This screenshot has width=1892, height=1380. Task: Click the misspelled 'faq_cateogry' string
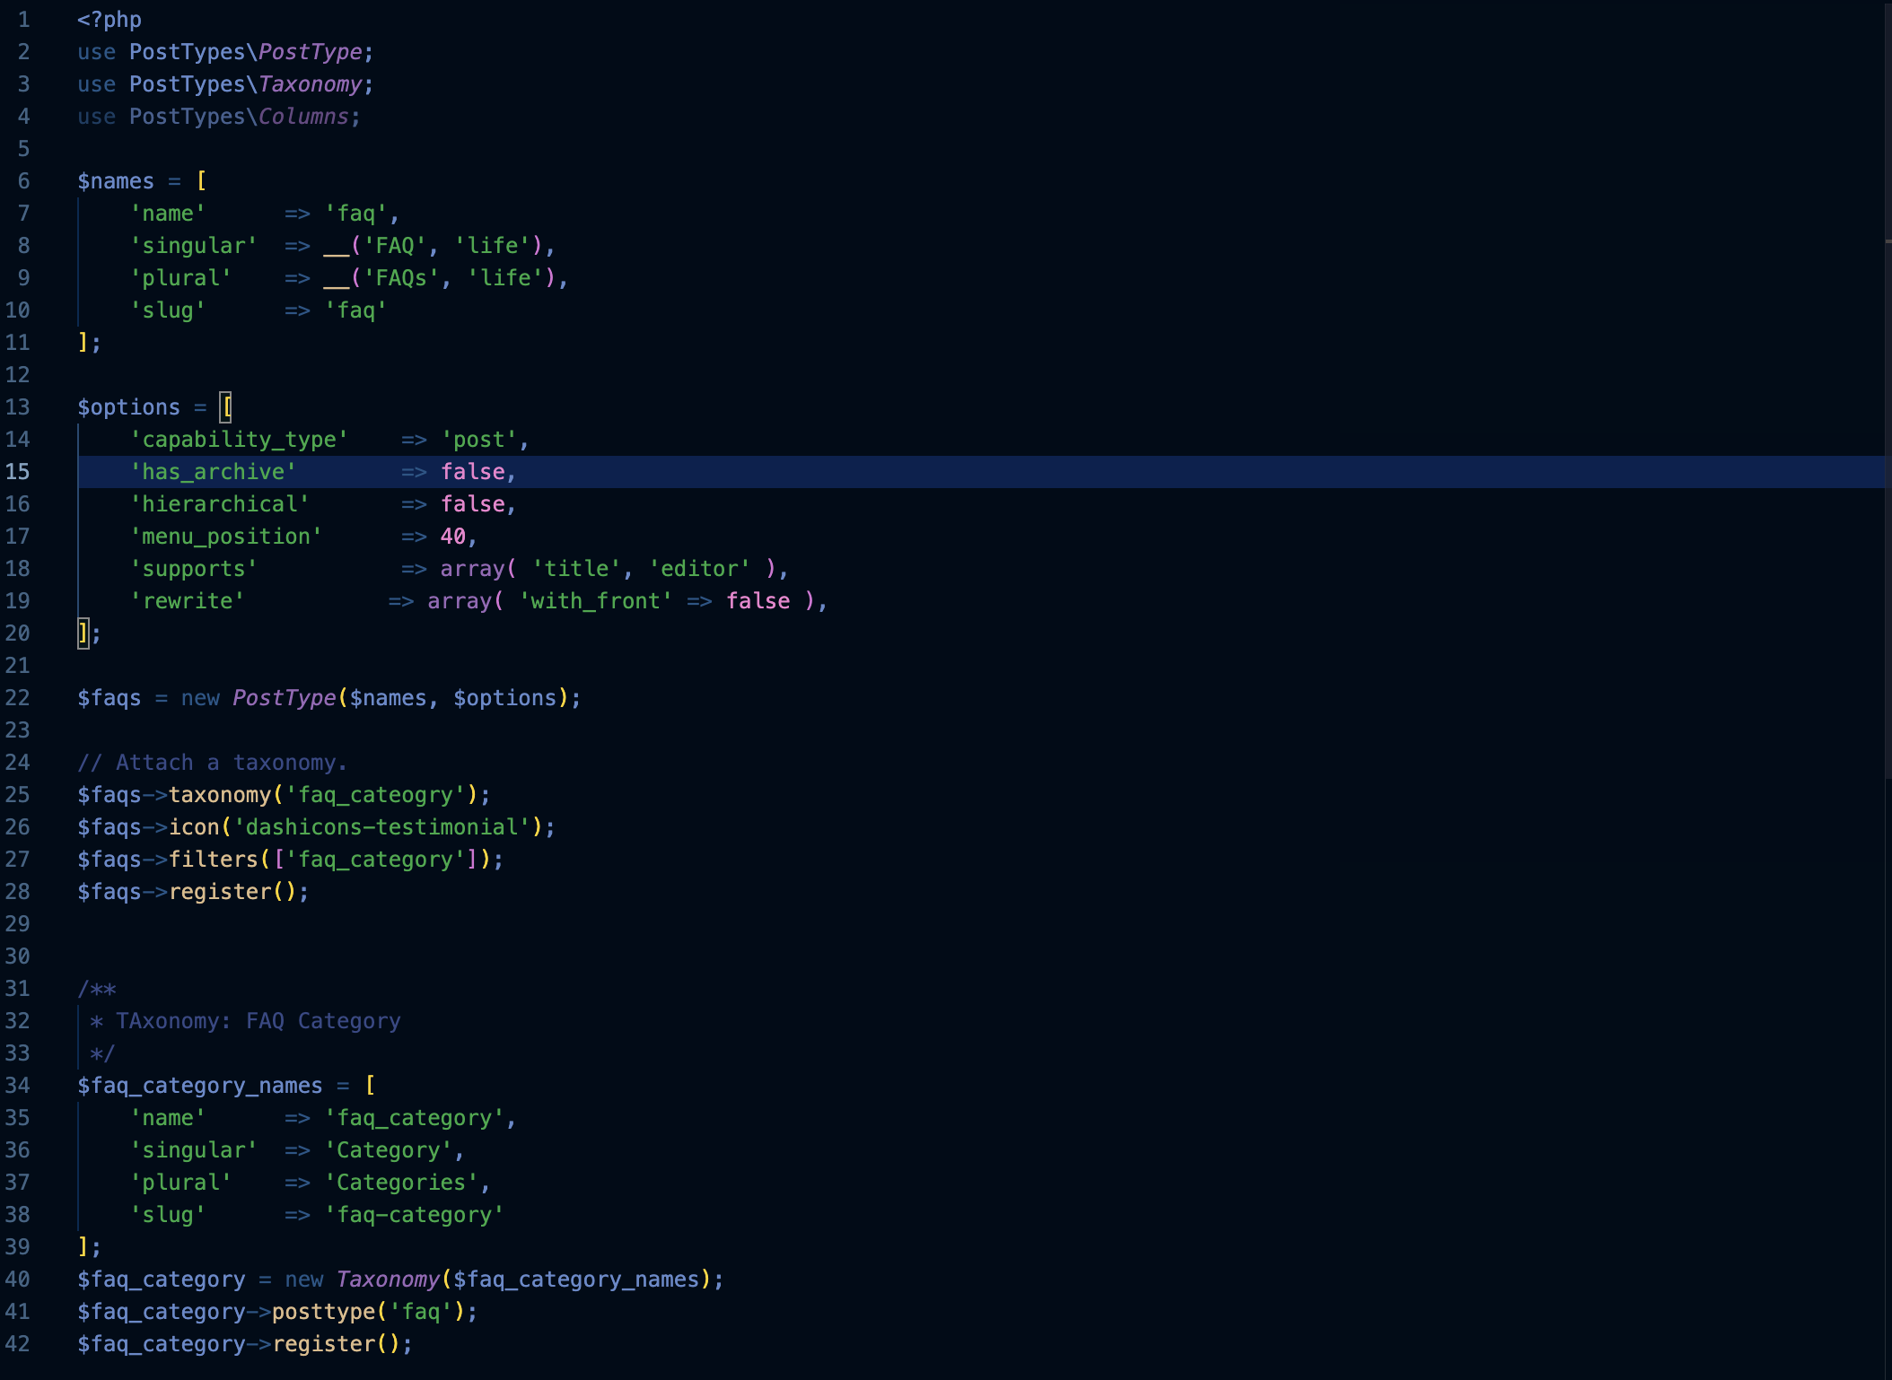381,794
